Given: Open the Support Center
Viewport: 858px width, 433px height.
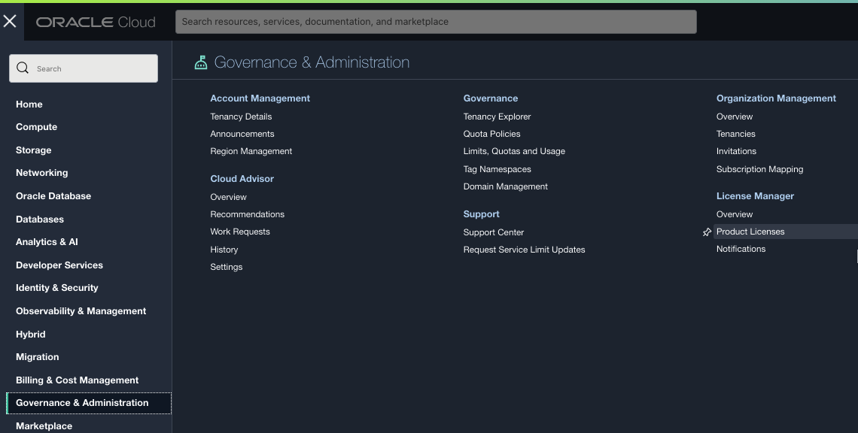Looking at the screenshot, I should [x=494, y=232].
